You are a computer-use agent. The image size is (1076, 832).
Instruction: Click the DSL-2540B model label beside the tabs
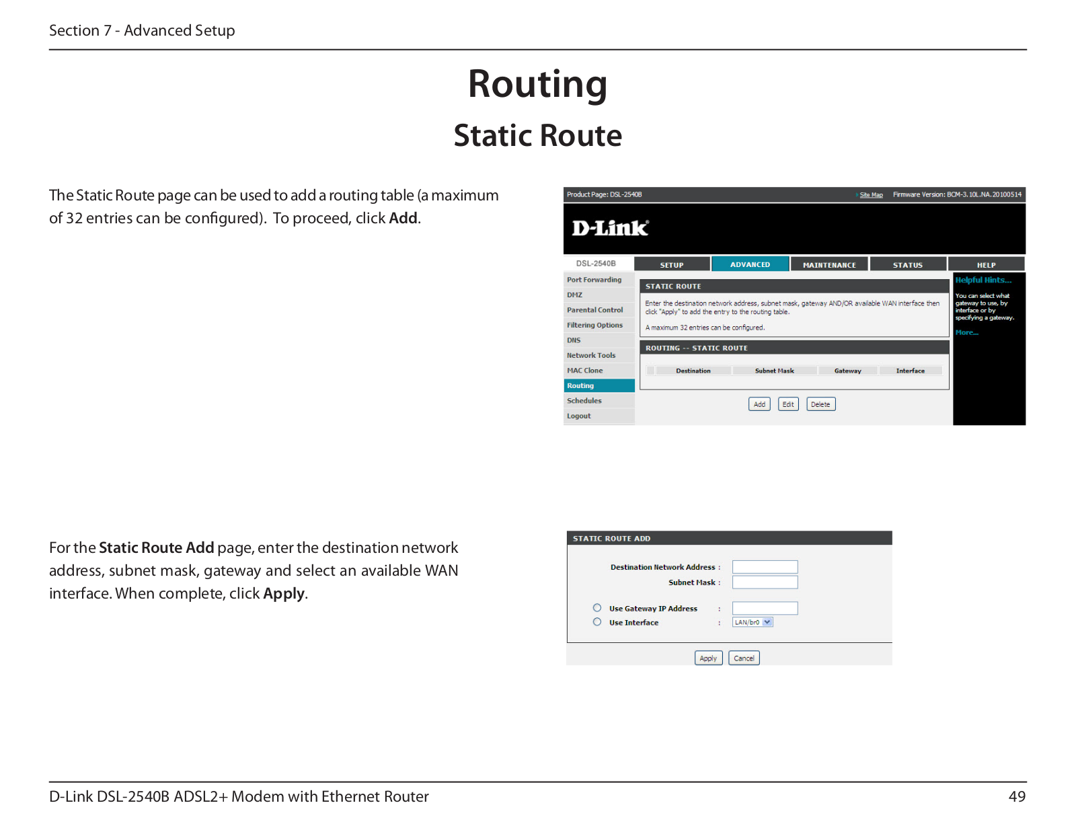coord(595,264)
